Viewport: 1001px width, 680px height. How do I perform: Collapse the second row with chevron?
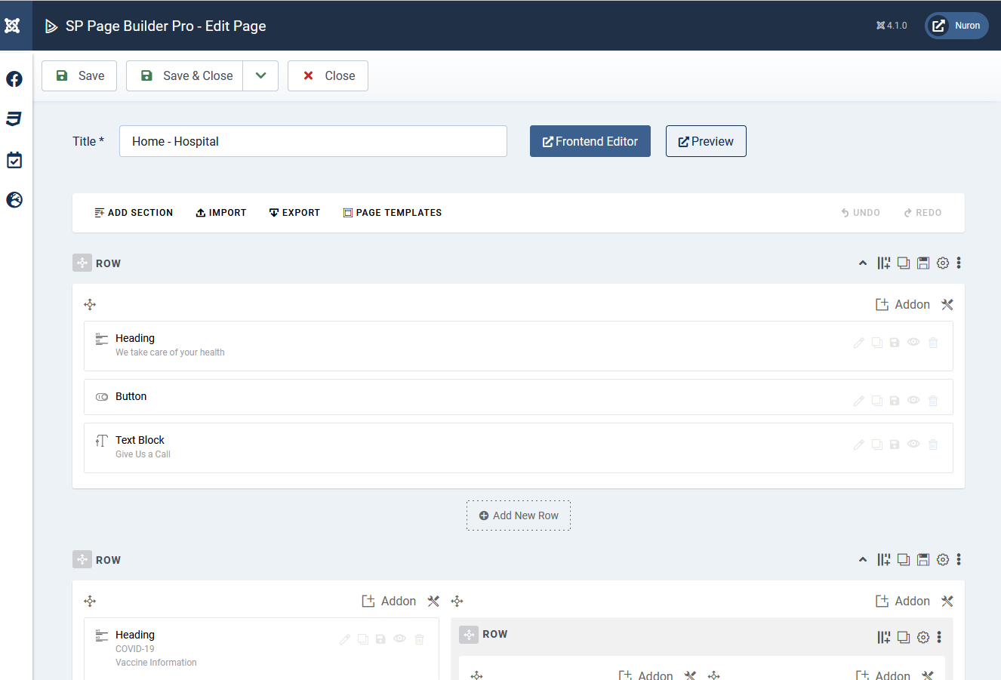tap(863, 560)
